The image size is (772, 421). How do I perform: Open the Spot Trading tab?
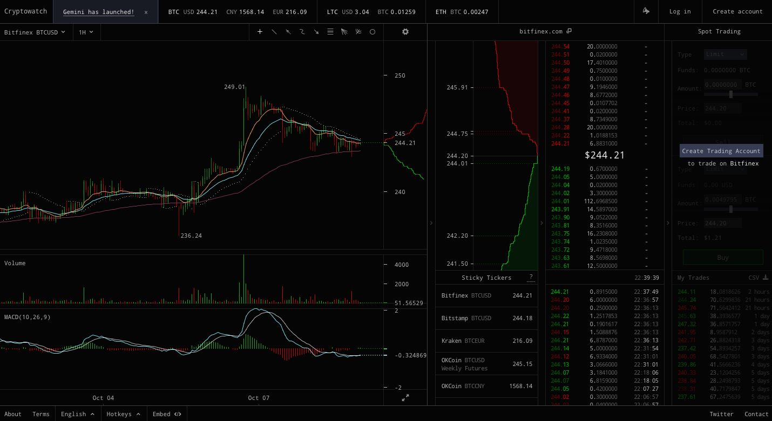coord(719,31)
